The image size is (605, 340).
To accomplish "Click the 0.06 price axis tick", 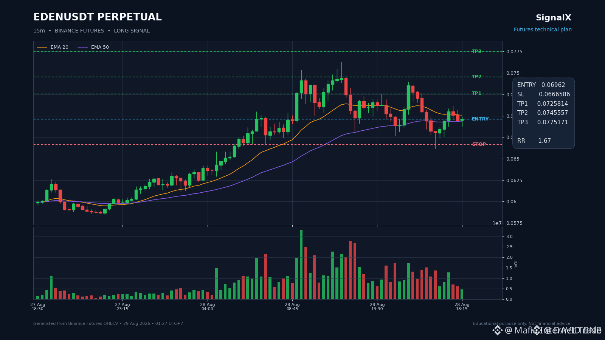I will pos(511,202).
